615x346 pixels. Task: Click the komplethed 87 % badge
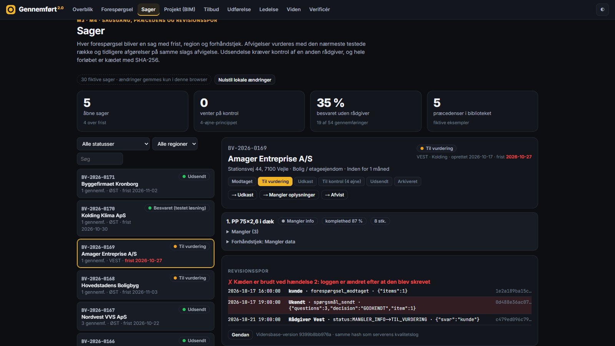(344, 221)
